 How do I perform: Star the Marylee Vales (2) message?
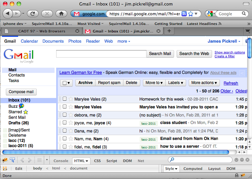(71, 99)
